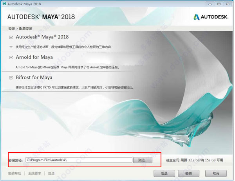Viewport: 235px width, 181px height.
Task: Click the 浏览... browse button
Action: pyautogui.click(x=143, y=160)
